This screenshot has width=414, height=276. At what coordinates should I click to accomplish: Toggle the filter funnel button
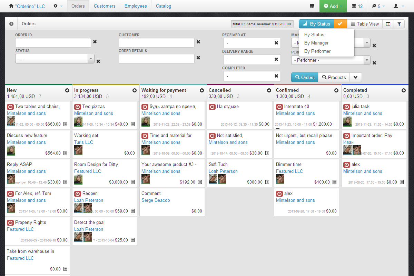pos(399,24)
